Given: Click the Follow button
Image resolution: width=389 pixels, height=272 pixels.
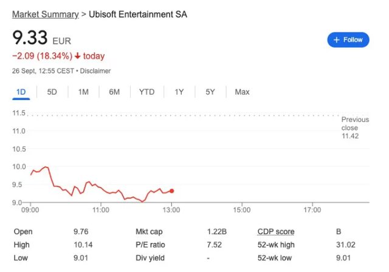Looking at the screenshot, I should tap(348, 39).
